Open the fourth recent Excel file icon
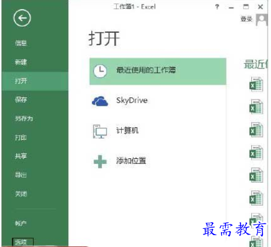Viewport: 271px width, 247px height. (256, 153)
